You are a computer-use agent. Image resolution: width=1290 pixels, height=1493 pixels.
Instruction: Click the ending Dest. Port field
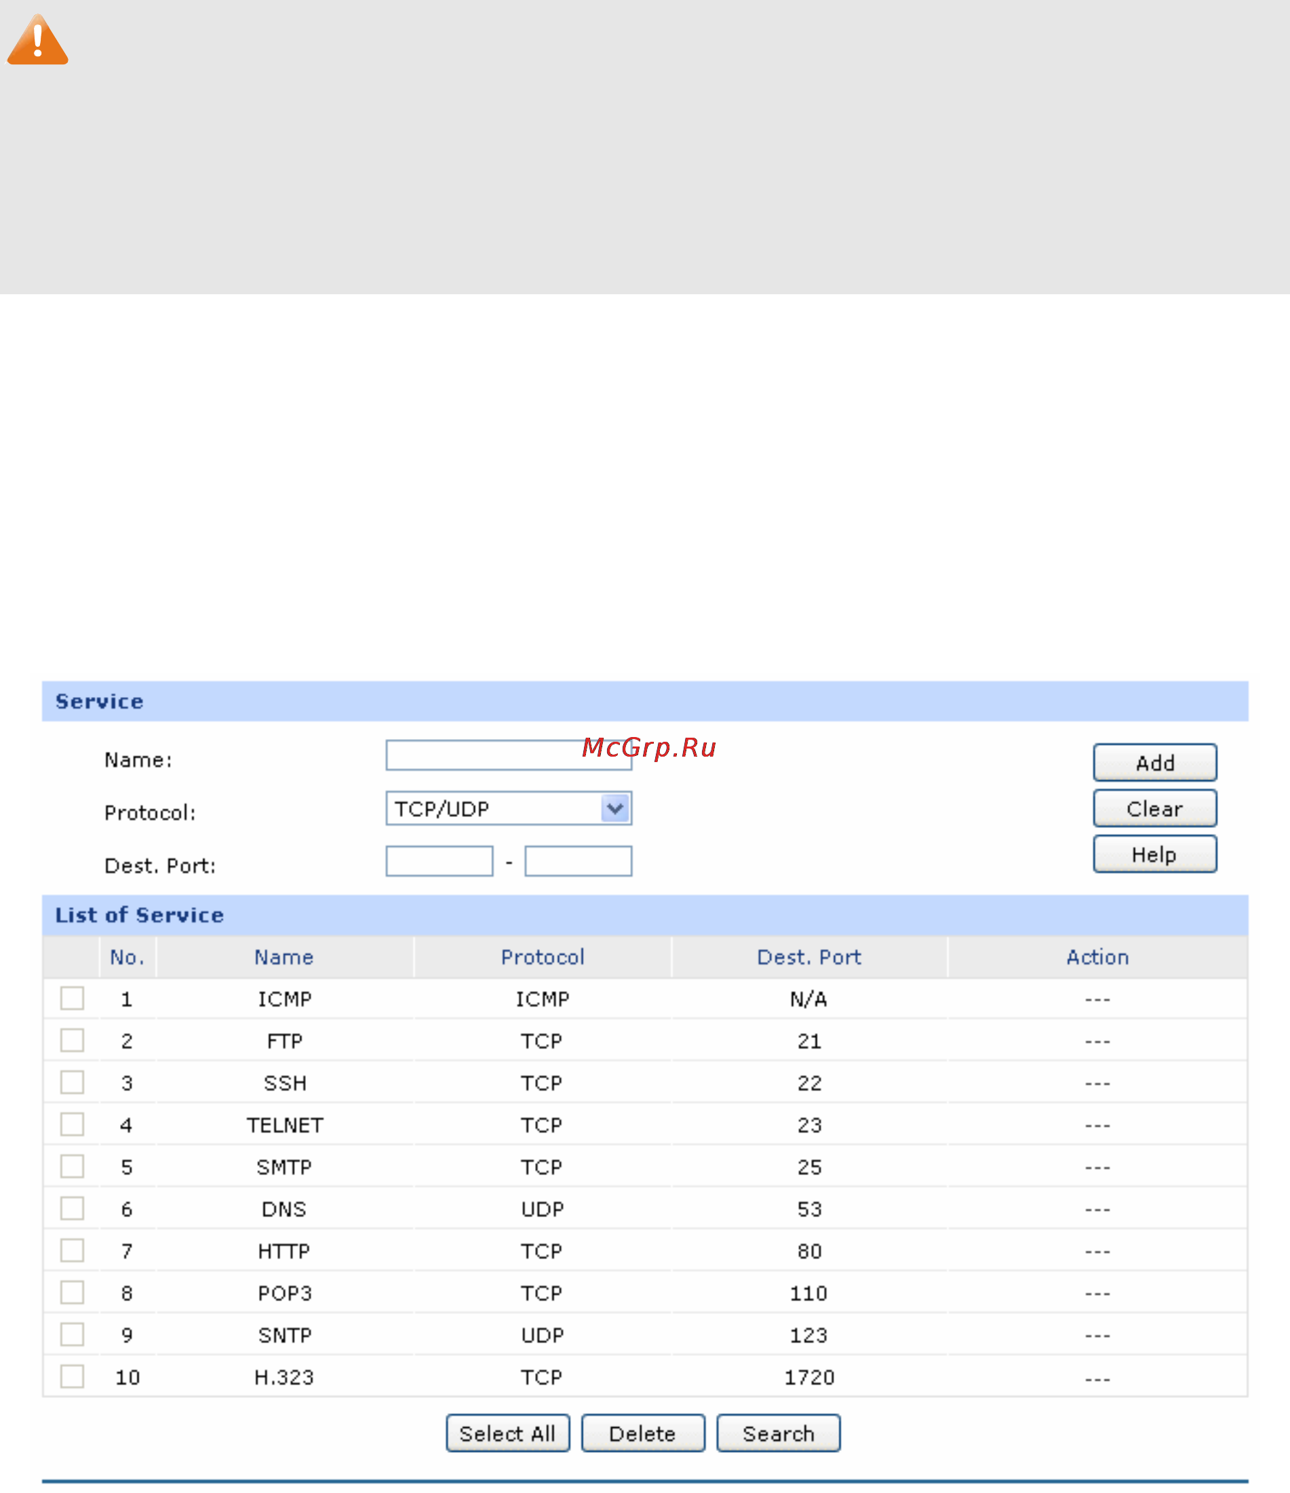pos(579,861)
